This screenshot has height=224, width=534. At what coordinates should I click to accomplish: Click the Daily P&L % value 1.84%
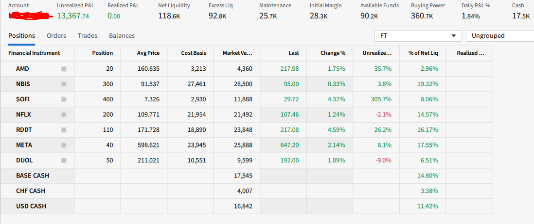[471, 16]
